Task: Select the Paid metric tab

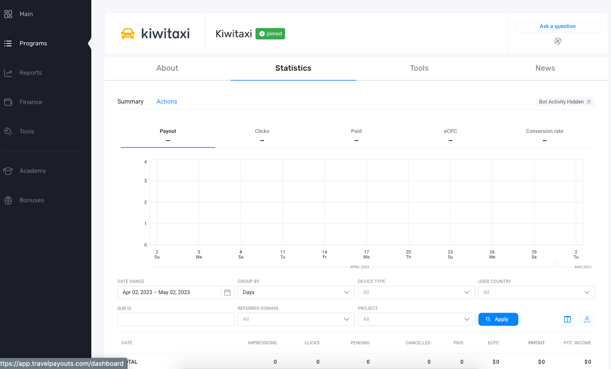Action: pyautogui.click(x=356, y=136)
